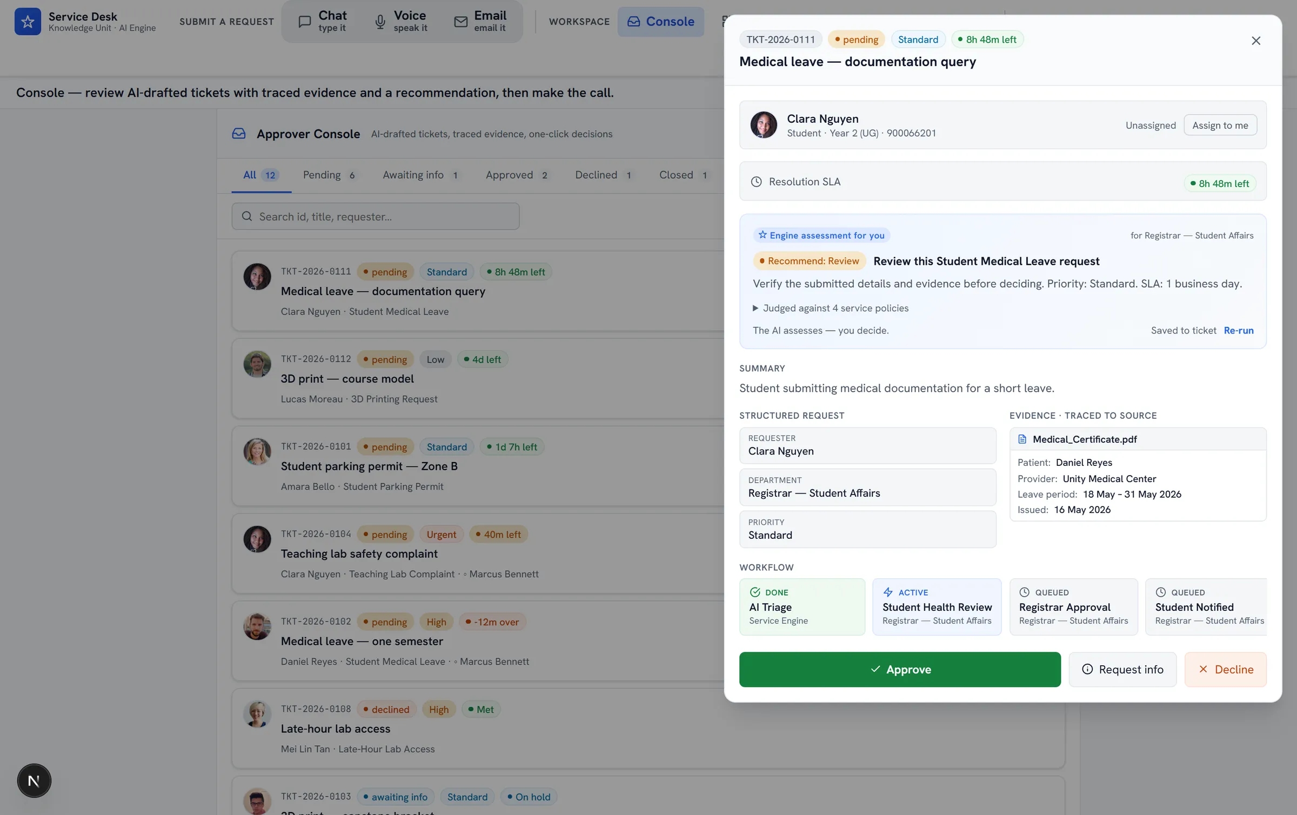Click Department Registrar — Student Affairs field
This screenshot has width=1297, height=815.
pyautogui.click(x=867, y=487)
